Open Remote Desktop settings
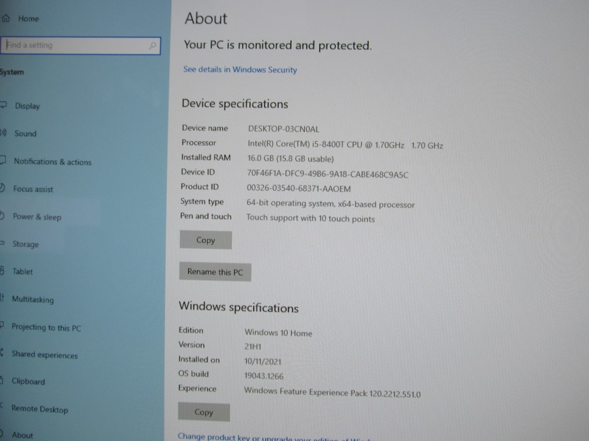 (x=40, y=409)
